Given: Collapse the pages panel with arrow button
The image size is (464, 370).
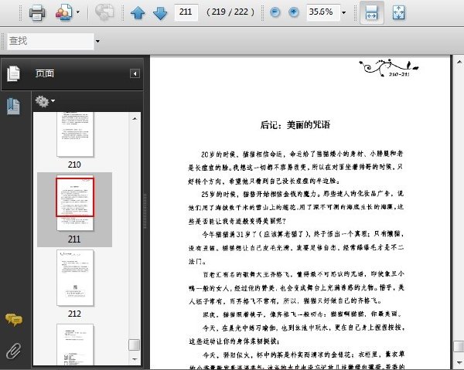Looking at the screenshot, I should point(135,73).
